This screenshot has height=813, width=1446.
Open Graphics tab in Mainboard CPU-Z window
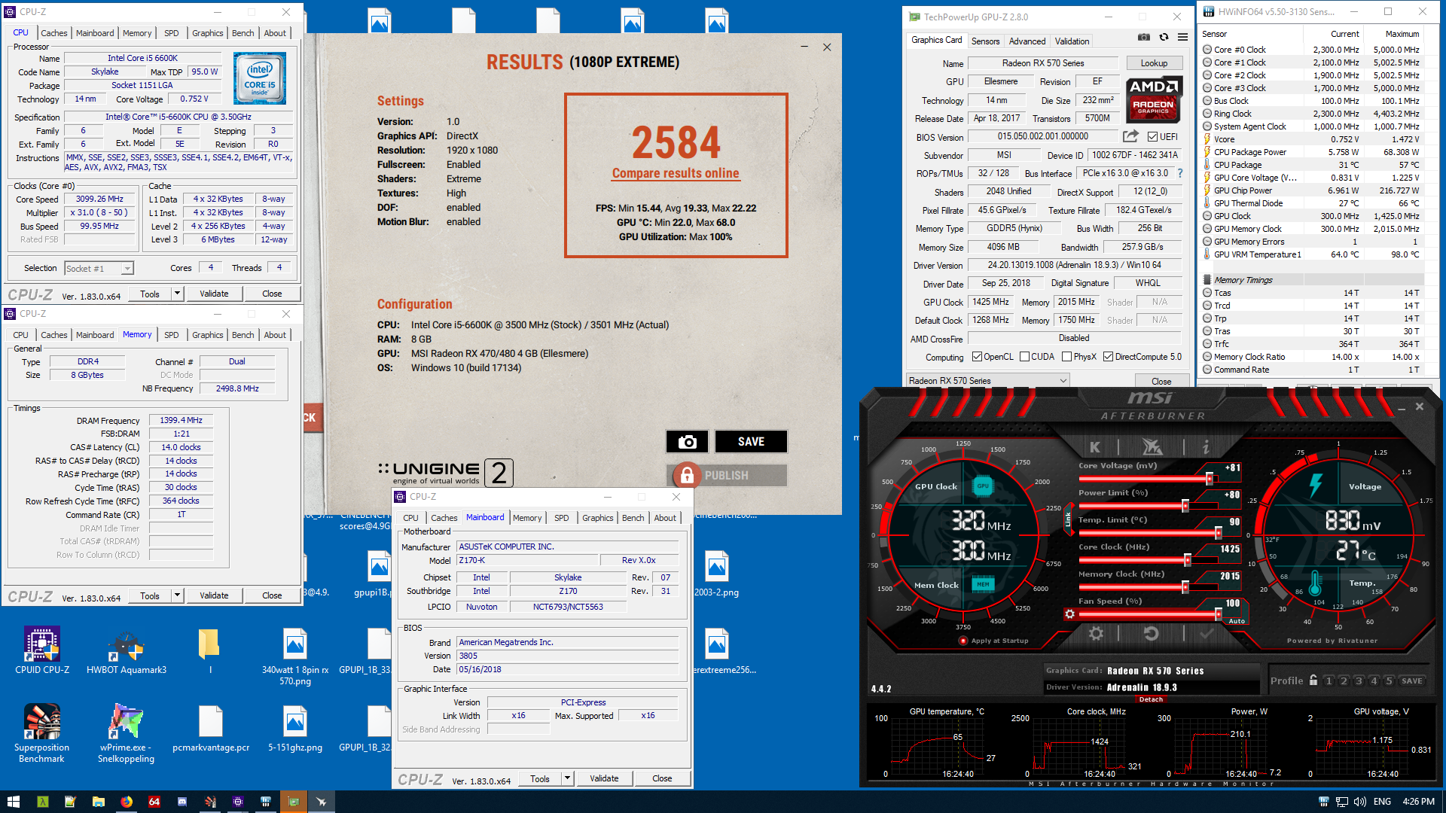tap(598, 518)
